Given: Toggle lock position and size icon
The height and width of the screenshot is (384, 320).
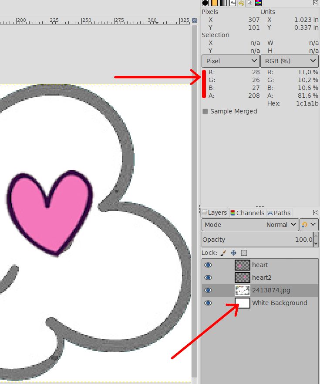Looking at the screenshot, I should point(233,253).
